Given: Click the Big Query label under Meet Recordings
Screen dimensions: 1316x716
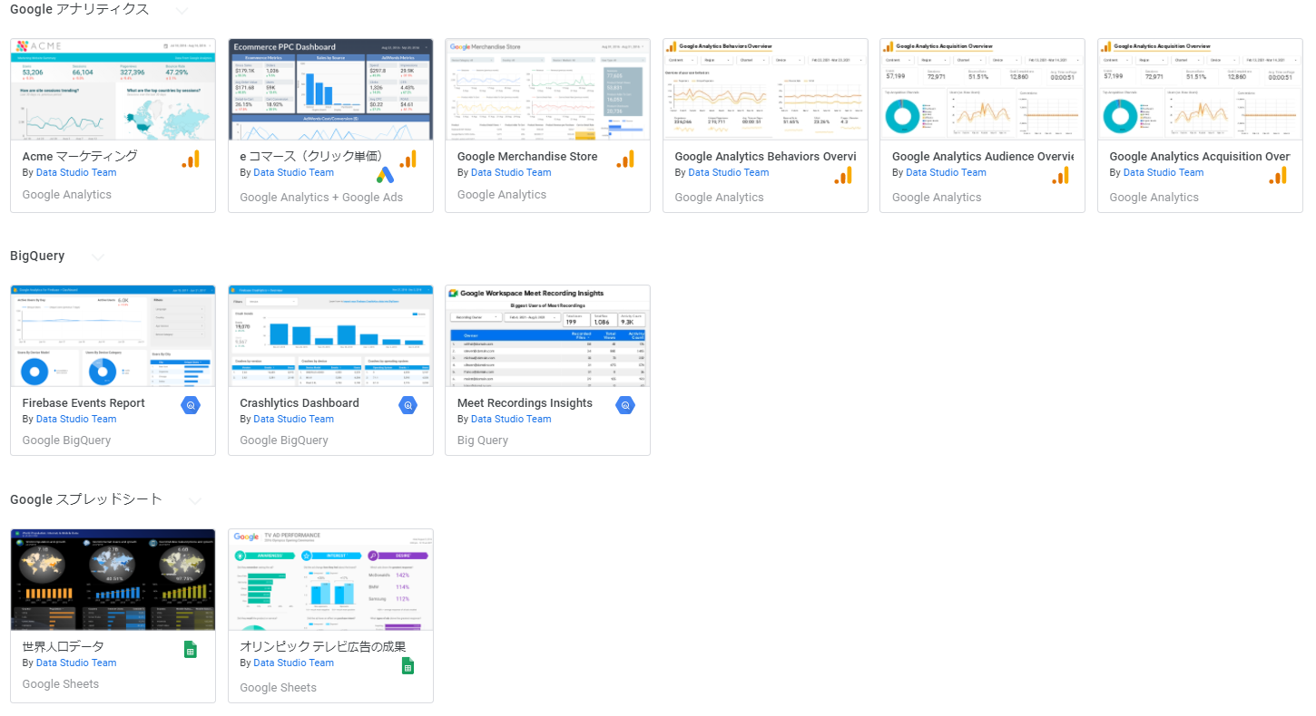Looking at the screenshot, I should tap(483, 440).
